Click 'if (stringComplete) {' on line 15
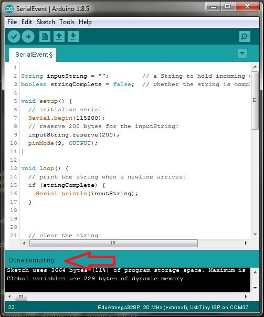The image size is (264, 317). pos(67,185)
